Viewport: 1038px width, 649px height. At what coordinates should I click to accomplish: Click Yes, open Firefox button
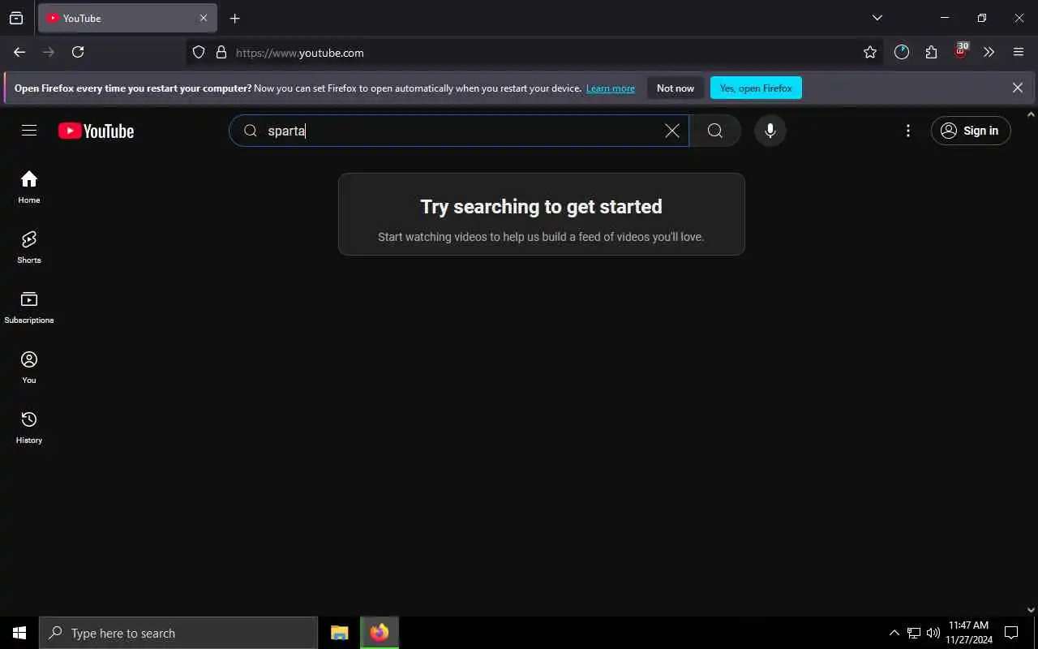pyautogui.click(x=756, y=88)
